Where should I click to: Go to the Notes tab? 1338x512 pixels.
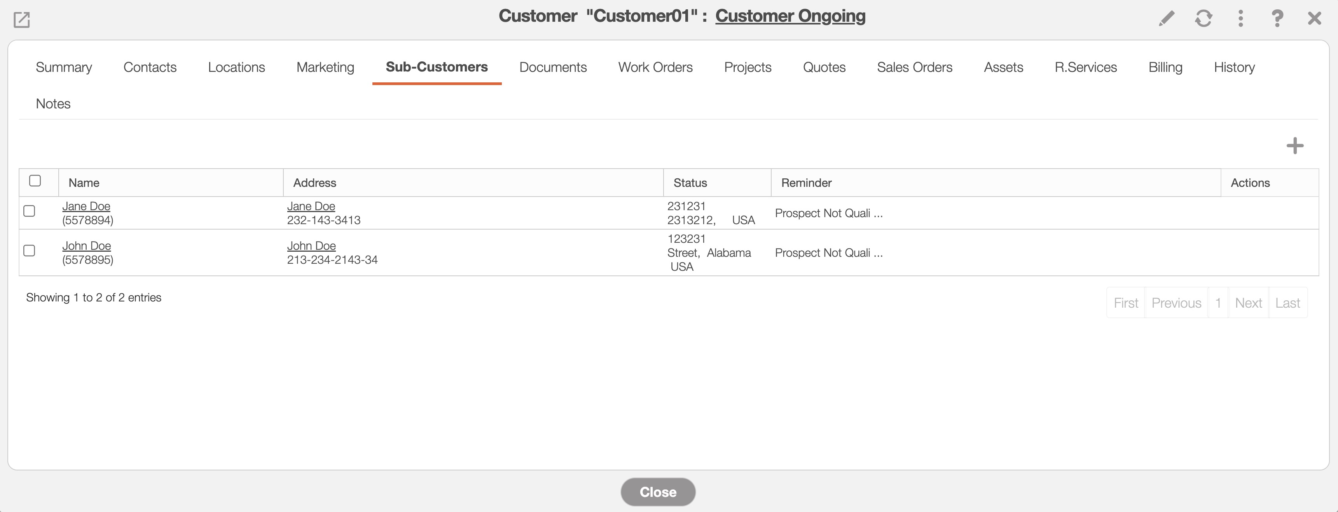(x=53, y=103)
